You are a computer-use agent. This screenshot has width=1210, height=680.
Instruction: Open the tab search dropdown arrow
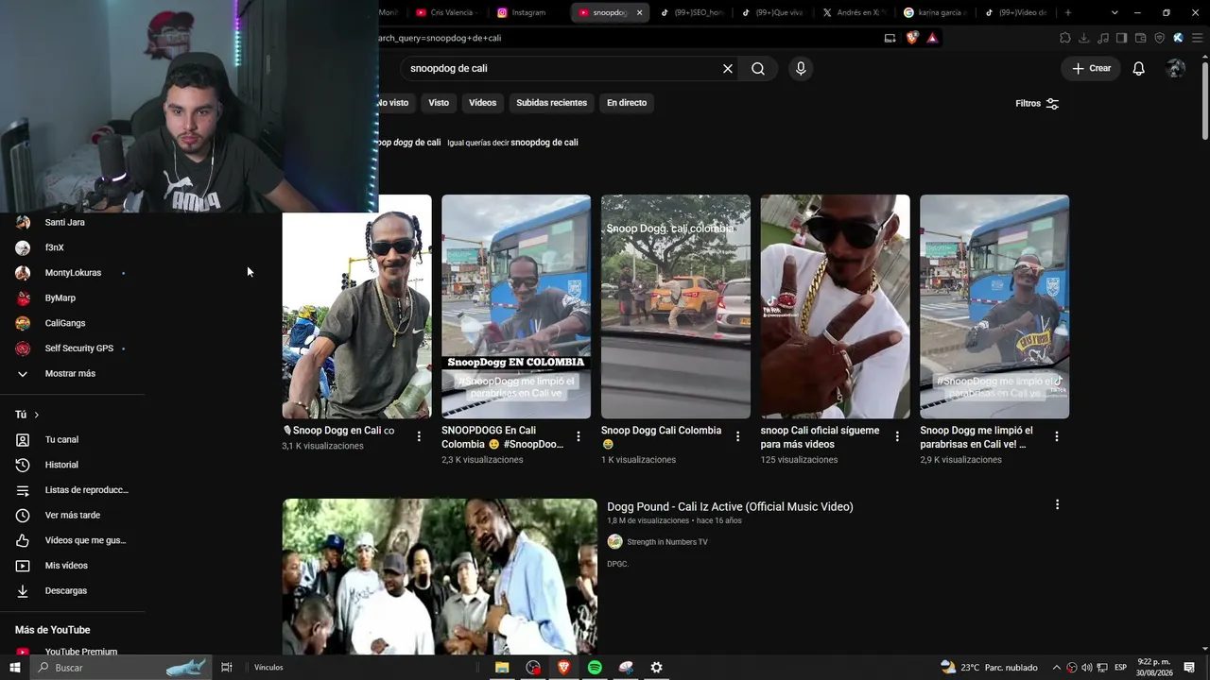coord(1115,13)
